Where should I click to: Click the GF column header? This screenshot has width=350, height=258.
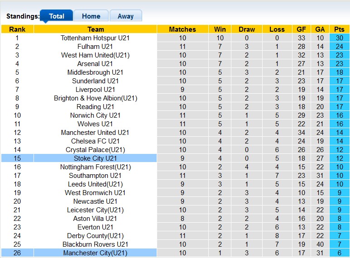(302, 29)
